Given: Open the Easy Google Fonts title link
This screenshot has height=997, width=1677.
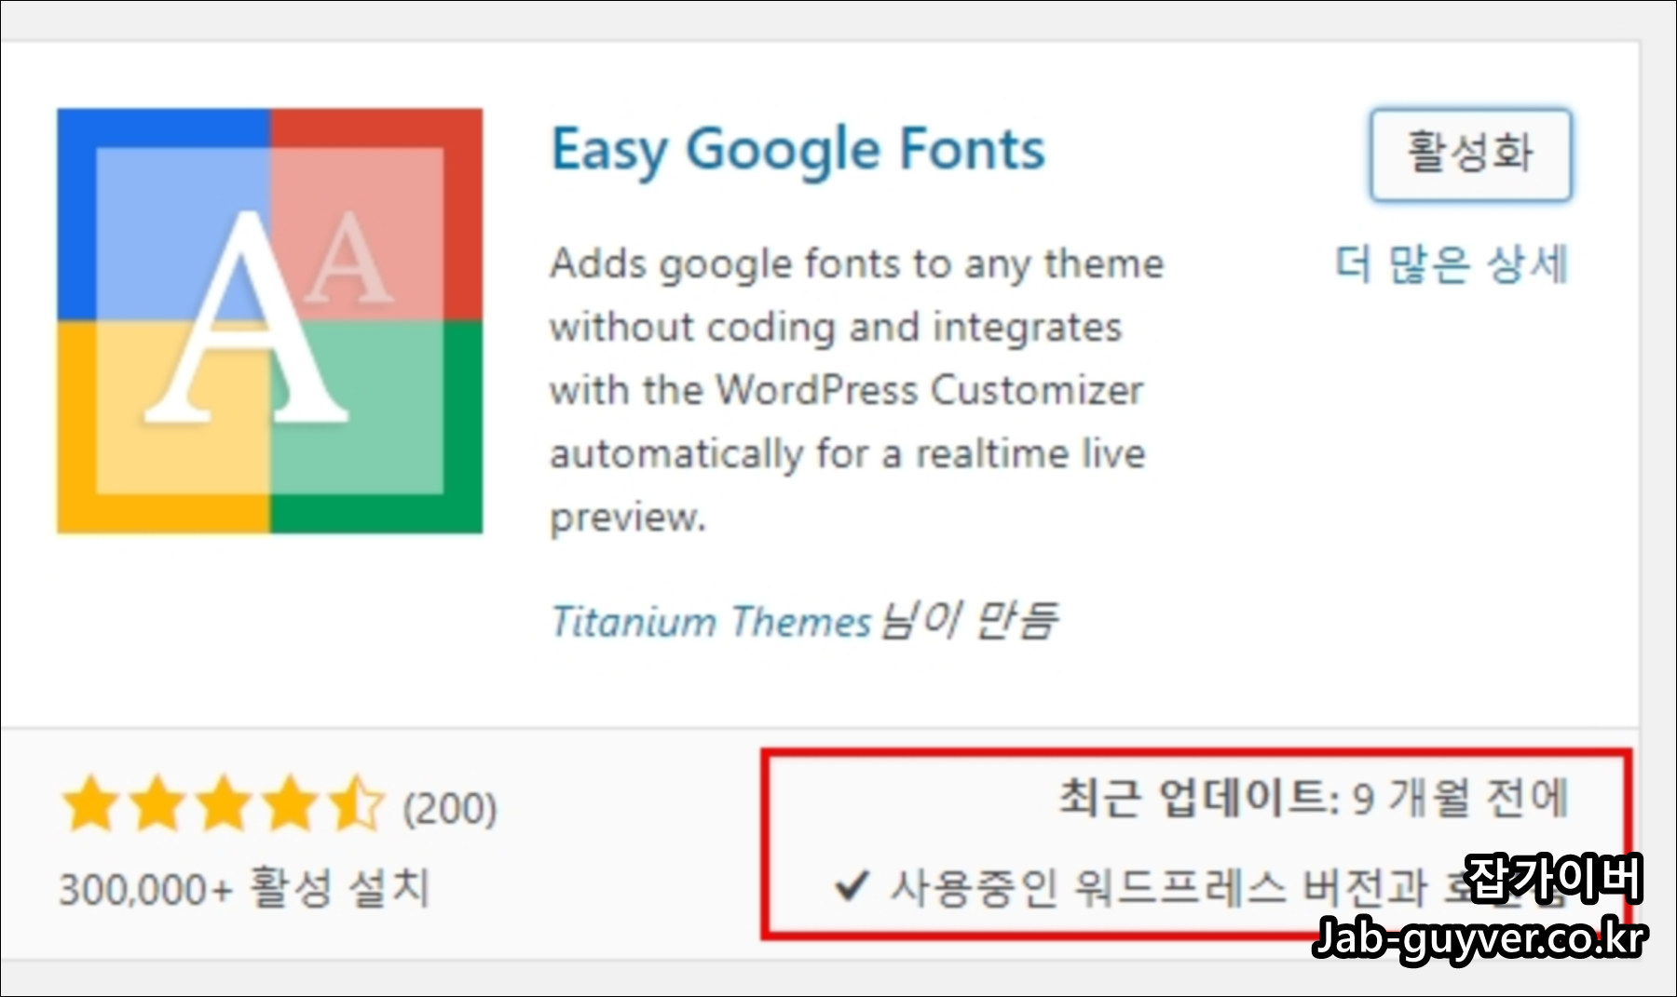Looking at the screenshot, I should pos(798,151).
